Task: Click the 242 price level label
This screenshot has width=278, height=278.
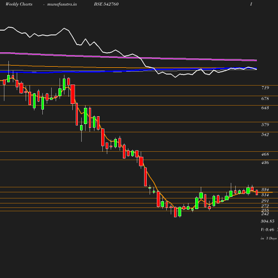Action: click(265, 214)
